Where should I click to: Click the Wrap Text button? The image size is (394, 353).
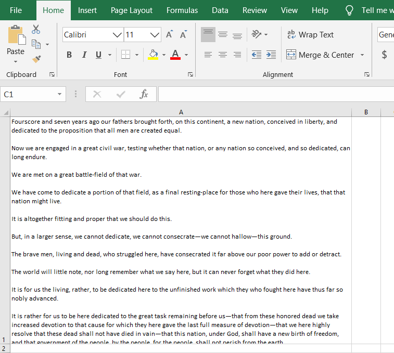point(310,34)
